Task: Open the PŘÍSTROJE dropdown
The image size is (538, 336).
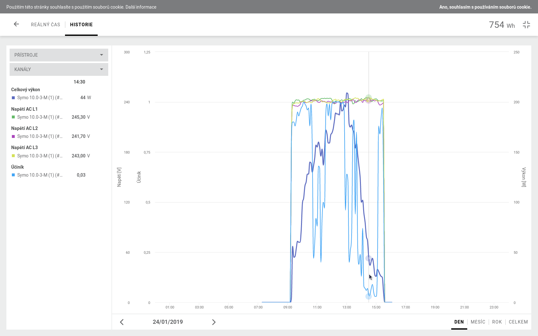Action: point(59,55)
